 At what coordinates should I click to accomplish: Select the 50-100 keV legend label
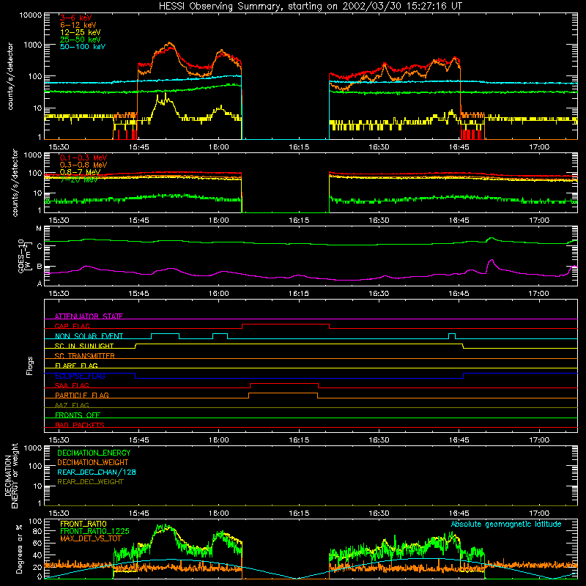83,47
